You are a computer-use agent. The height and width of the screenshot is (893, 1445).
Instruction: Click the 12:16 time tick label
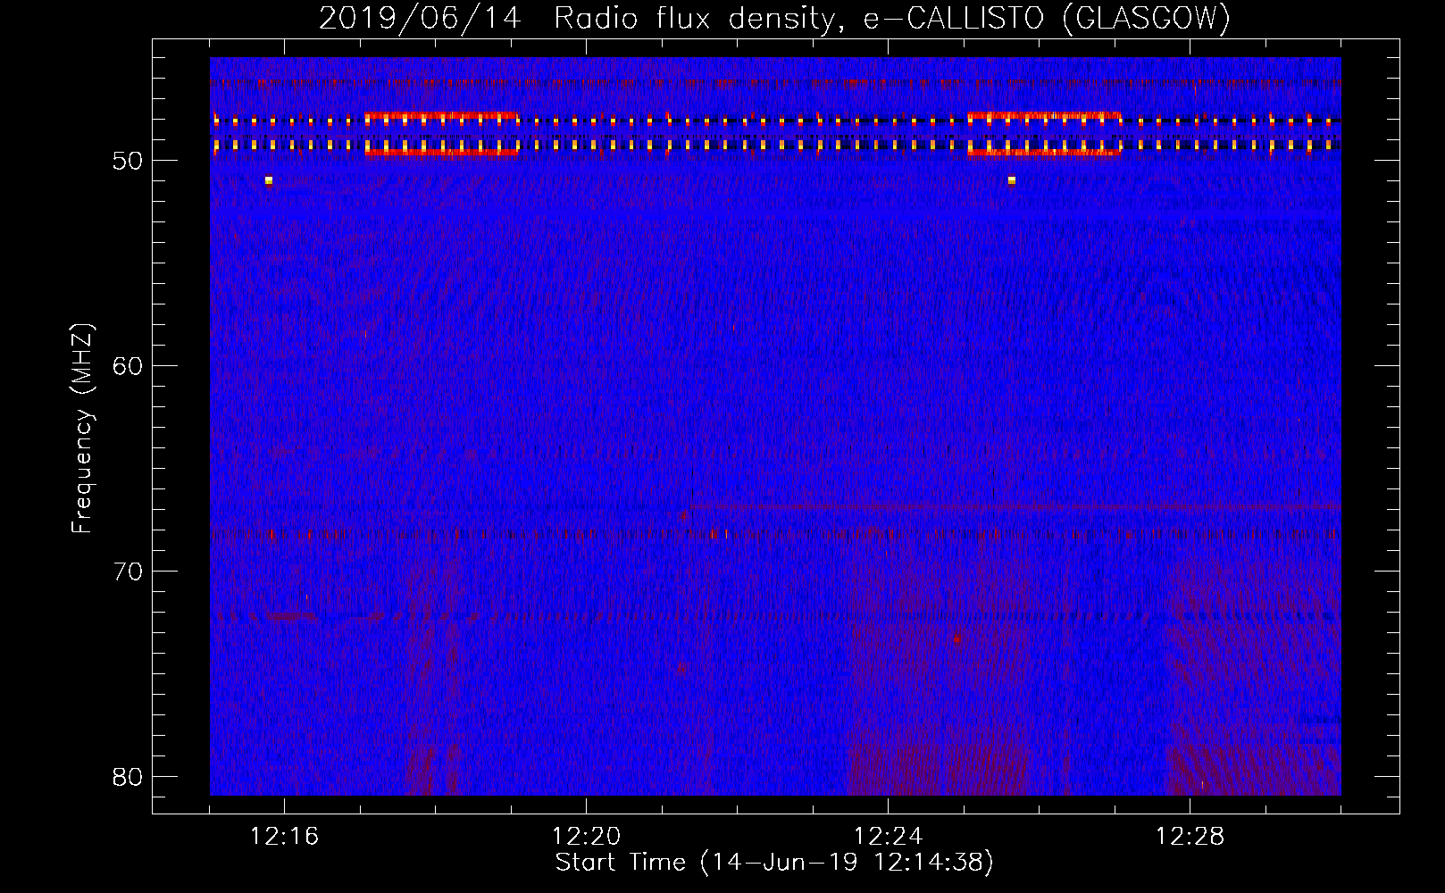(x=284, y=837)
